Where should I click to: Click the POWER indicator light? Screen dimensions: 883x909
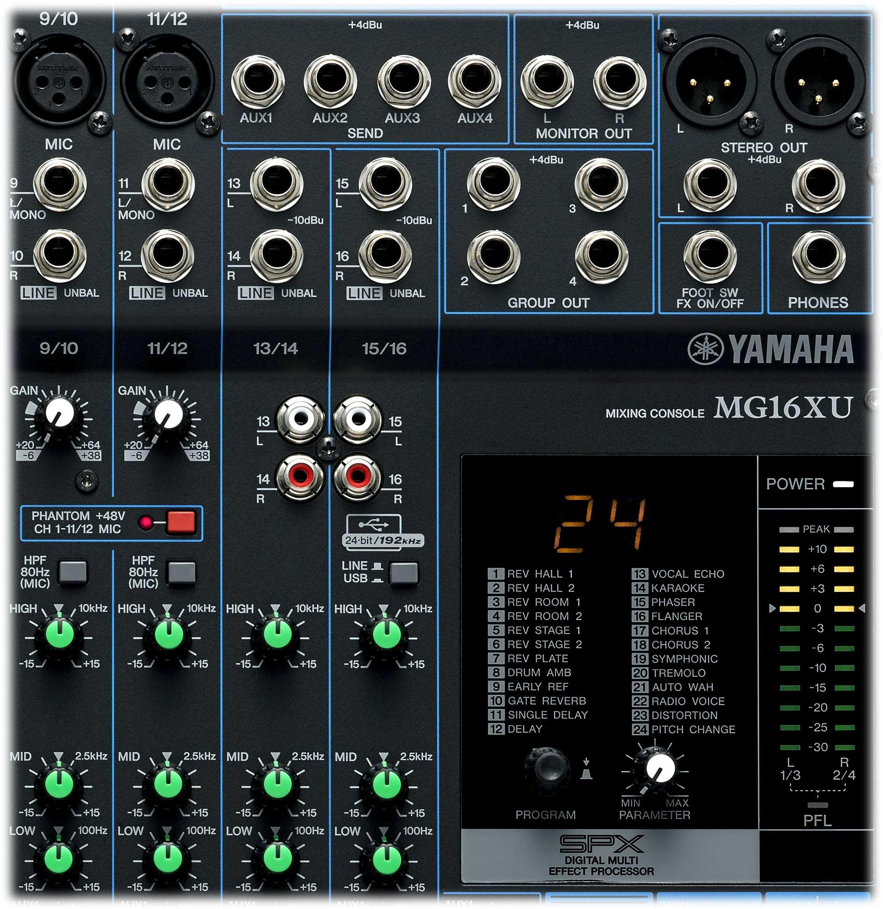point(843,484)
